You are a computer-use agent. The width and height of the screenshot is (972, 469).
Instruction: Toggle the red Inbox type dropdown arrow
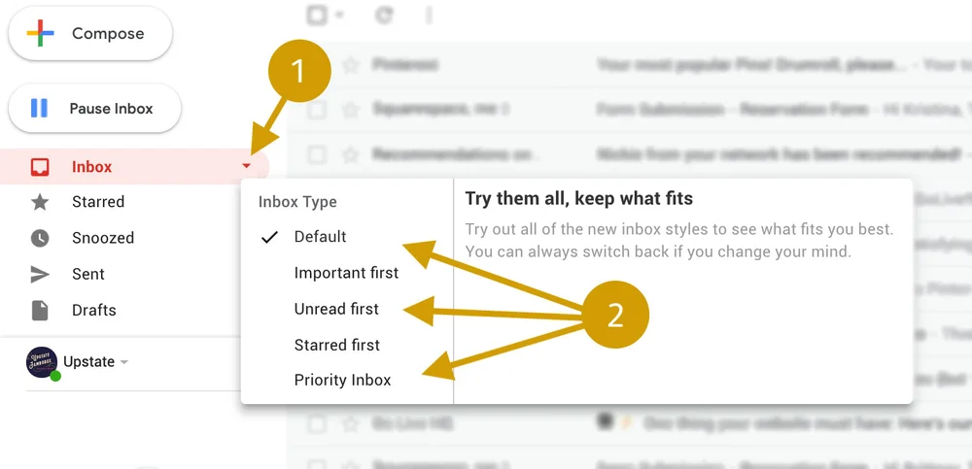click(x=247, y=166)
